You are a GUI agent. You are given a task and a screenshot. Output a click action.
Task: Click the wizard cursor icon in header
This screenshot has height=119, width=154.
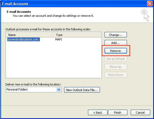(x=145, y=15)
